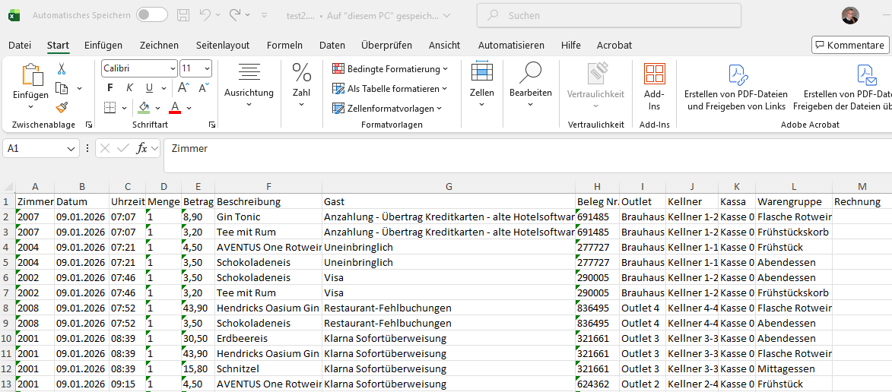Click Create PDF and share links icon
Screen dimensions: 892x392
736,87
